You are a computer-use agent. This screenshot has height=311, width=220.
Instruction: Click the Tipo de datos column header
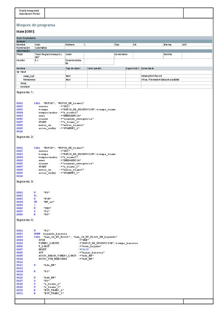click(x=73, y=68)
